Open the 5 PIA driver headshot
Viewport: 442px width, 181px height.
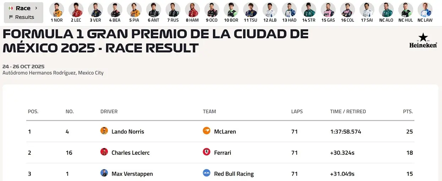tap(134, 10)
